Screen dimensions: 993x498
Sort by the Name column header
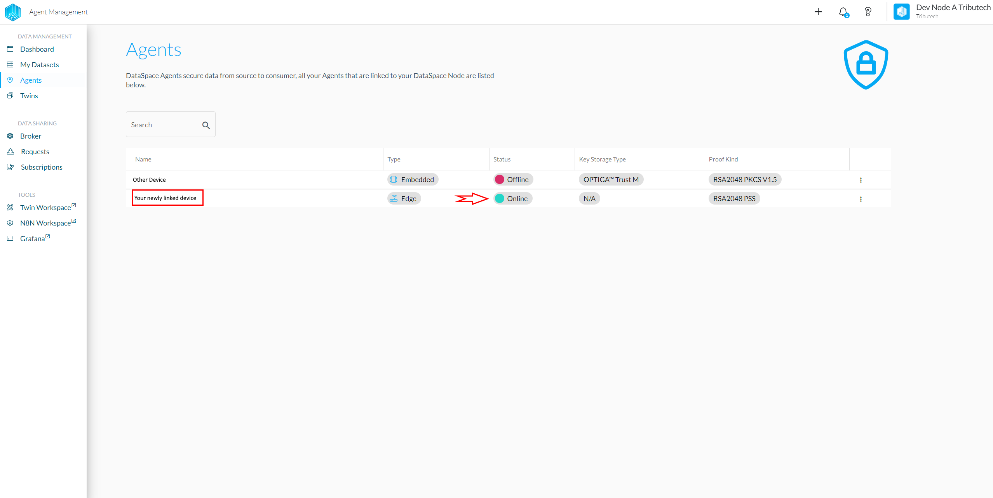click(x=143, y=159)
